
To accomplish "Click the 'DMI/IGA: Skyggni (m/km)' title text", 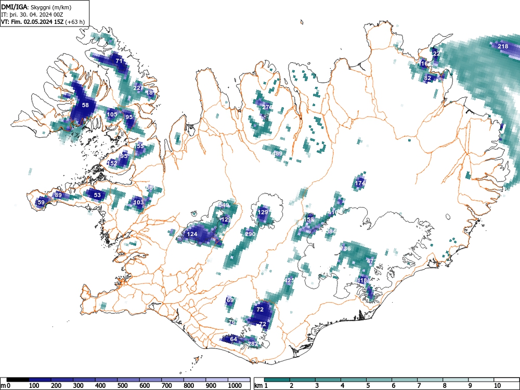I will point(36,7).
